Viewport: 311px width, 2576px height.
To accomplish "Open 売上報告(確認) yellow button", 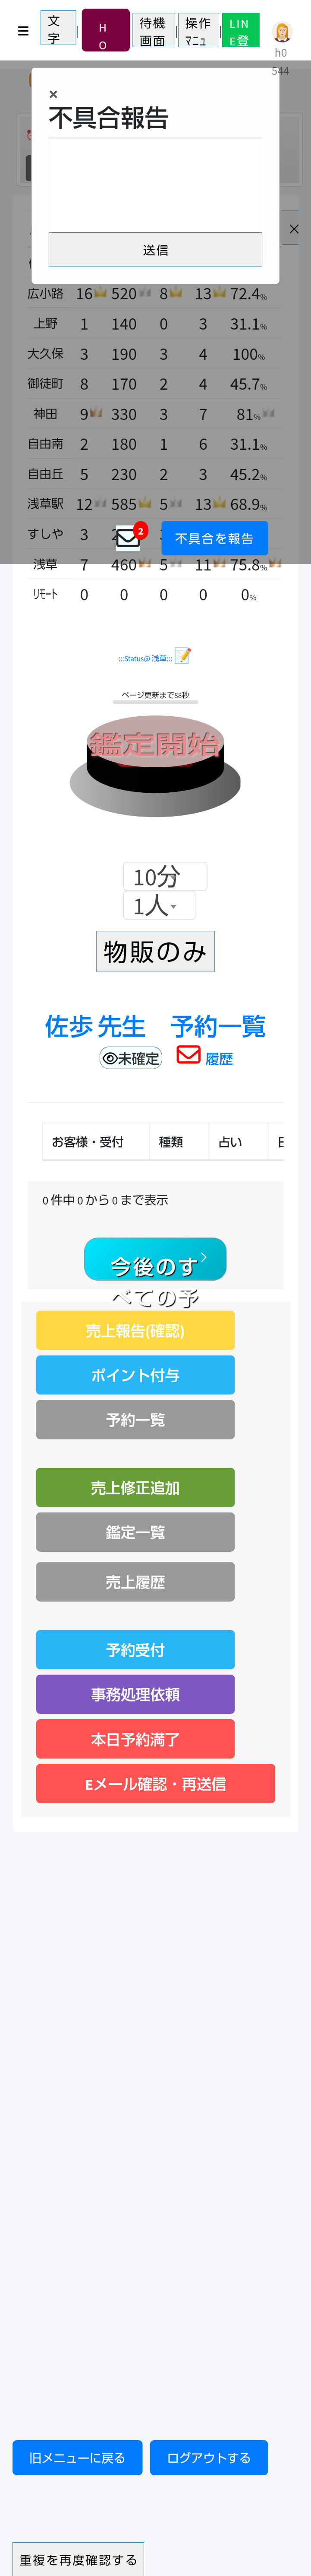I will point(135,1331).
